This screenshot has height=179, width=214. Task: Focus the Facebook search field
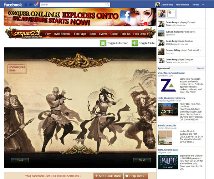(73, 5)
